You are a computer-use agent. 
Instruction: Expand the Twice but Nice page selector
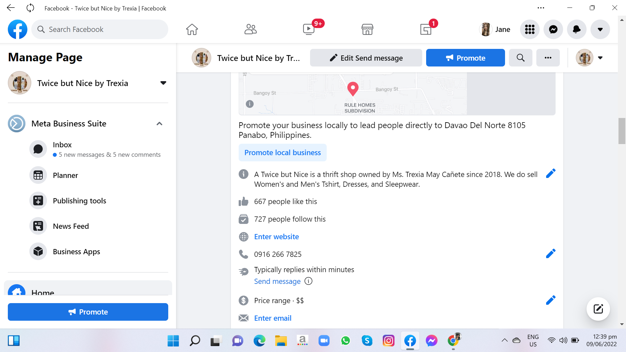[x=163, y=83]
